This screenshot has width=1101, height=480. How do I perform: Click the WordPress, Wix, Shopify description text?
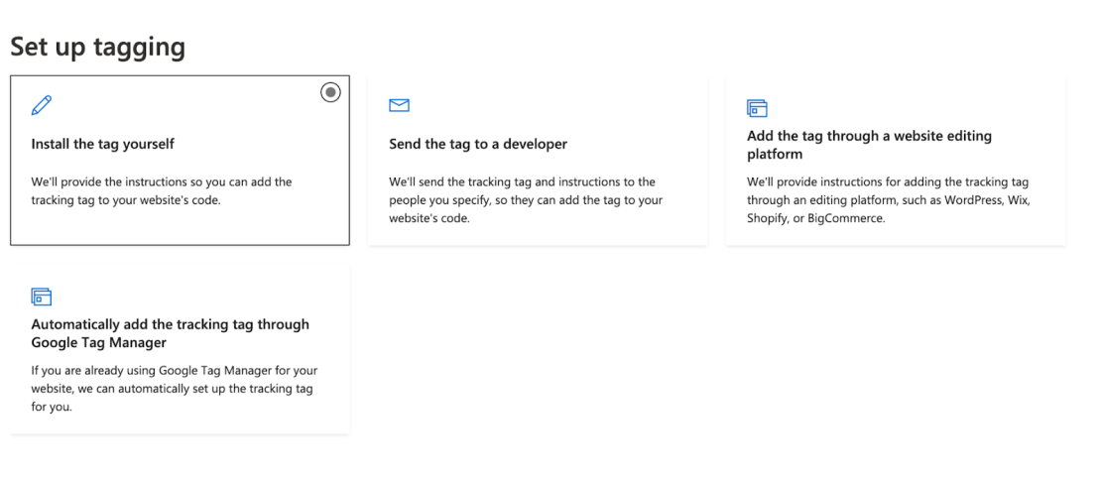point(889,200)
